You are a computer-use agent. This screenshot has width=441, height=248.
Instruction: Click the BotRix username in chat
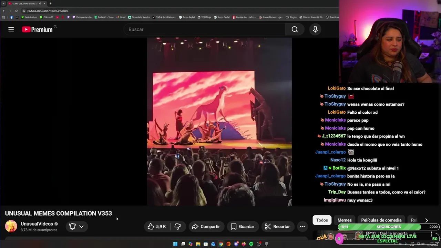pos(339,168)
